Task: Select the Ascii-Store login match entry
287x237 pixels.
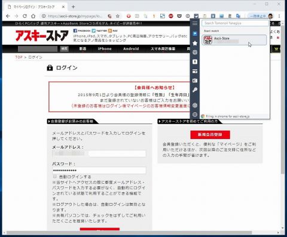Action: [x=234, y=40]
